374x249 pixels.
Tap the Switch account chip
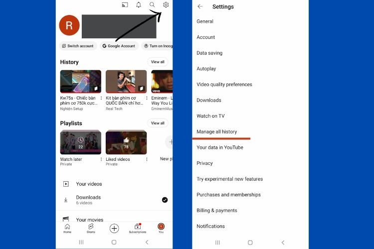point(78,46)
